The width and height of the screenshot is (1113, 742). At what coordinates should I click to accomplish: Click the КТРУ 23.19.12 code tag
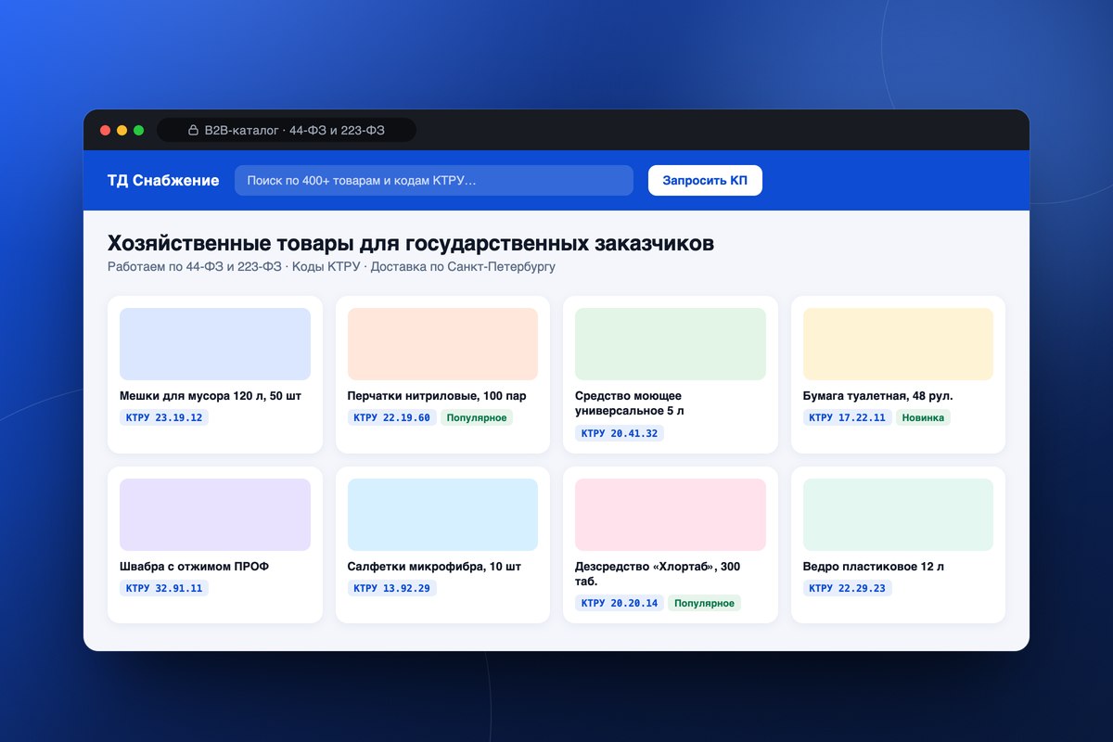tap(164, 417)
